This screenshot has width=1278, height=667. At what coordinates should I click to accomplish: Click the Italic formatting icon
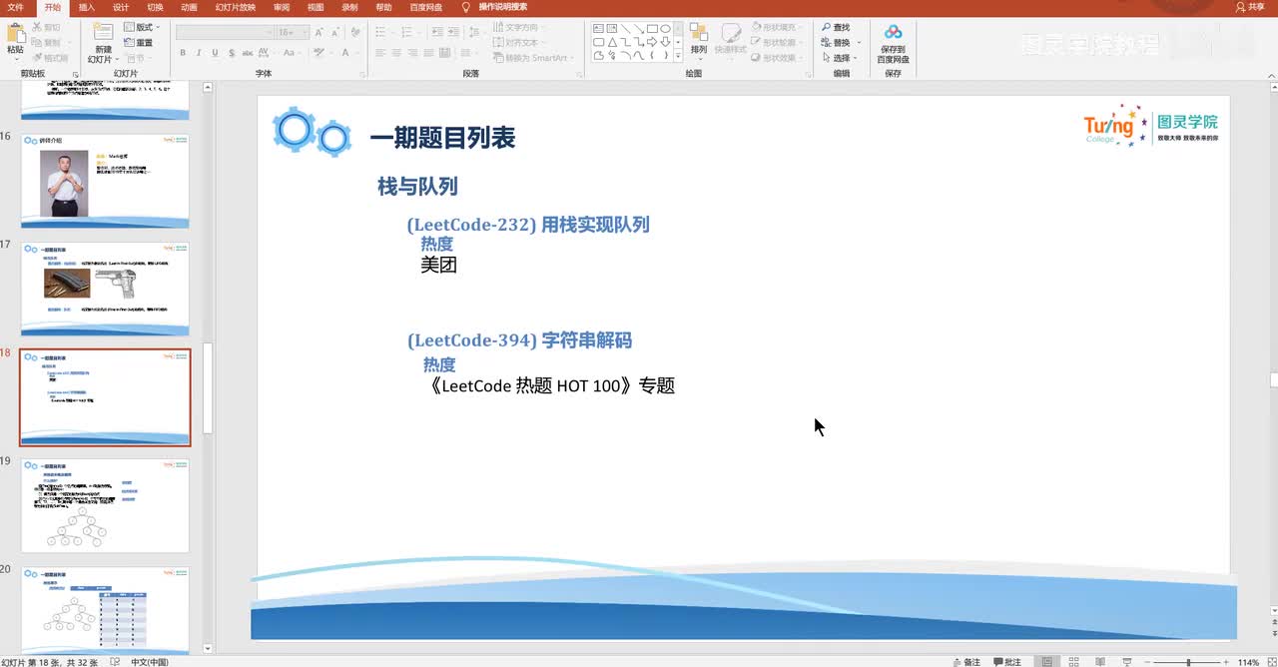click(x=199, y=53)
